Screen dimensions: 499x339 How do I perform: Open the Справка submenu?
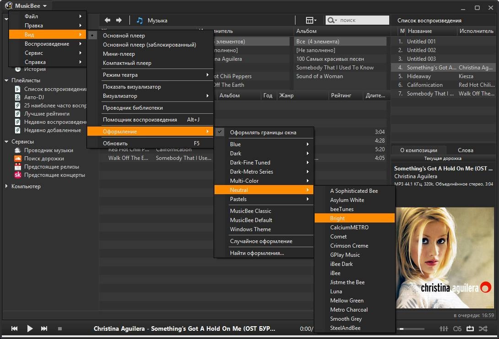(48, 62)
